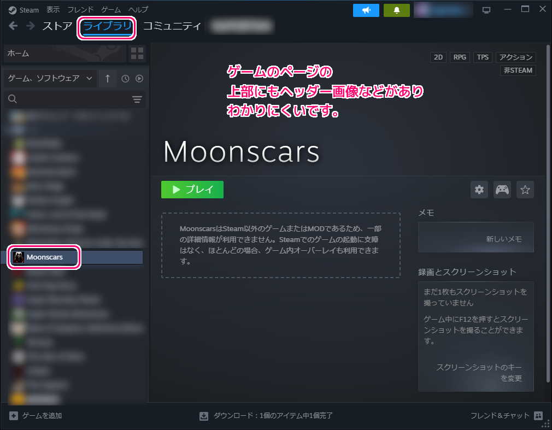The width and height of the screenshot is (552, 430).
Task: Click the Steam logo menu
Action: point(24,10)
